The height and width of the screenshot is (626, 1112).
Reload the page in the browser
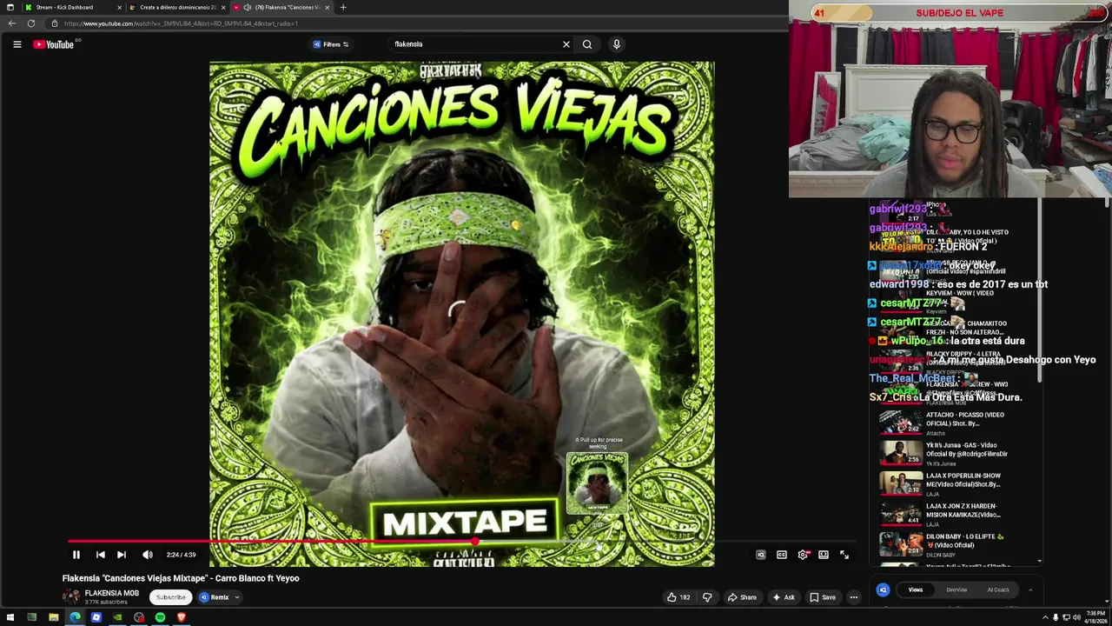coord(31,23)
